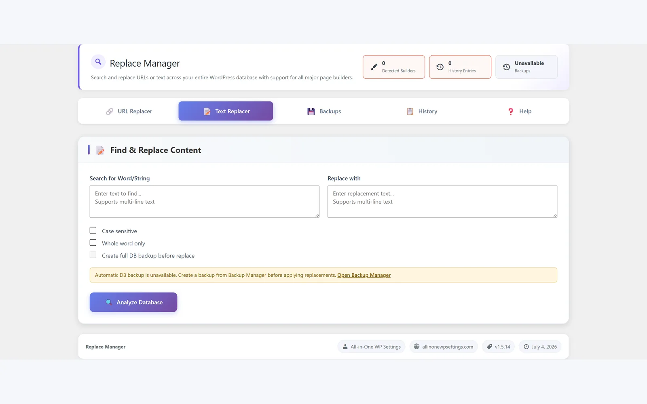Screen dimensions: 647x404
Task: Click the Unavailable Backups clock icon
Action: [506, 67]
